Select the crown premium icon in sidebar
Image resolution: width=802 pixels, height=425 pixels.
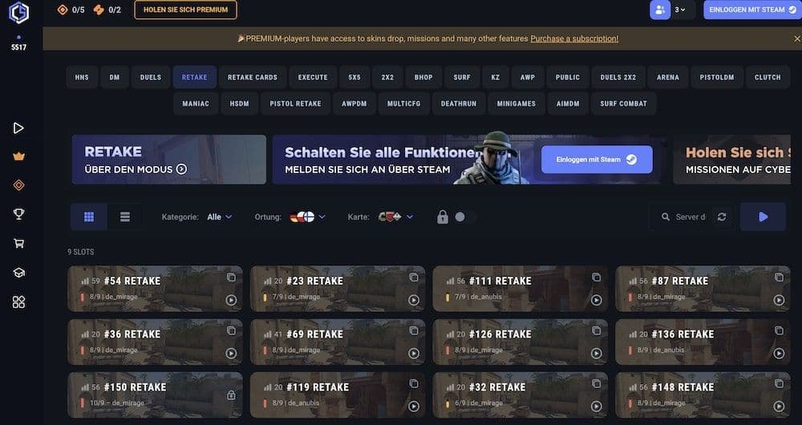(x=19, y=156)
